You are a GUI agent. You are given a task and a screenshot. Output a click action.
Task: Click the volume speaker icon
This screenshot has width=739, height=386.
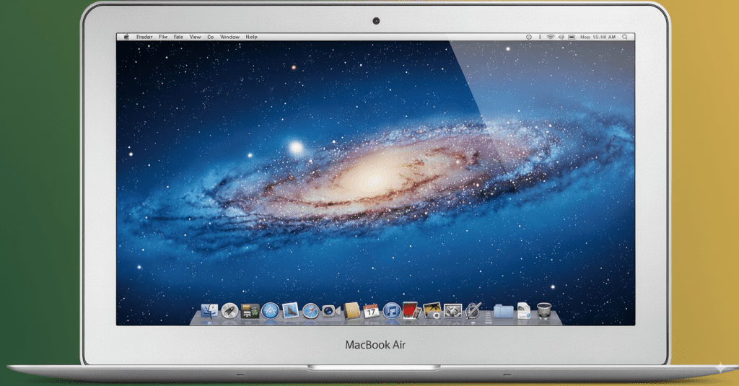coord(561,37)
